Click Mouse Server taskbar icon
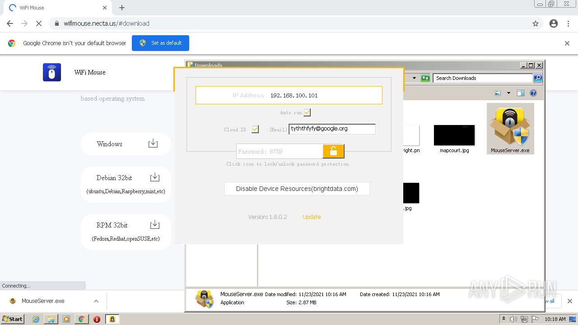 [x=112, y=319]
